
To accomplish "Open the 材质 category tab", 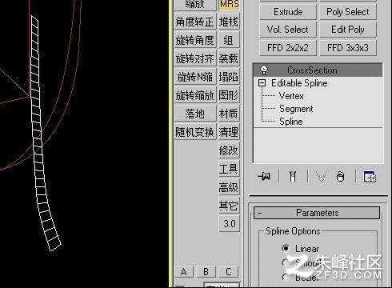I will tap(229, 114).
